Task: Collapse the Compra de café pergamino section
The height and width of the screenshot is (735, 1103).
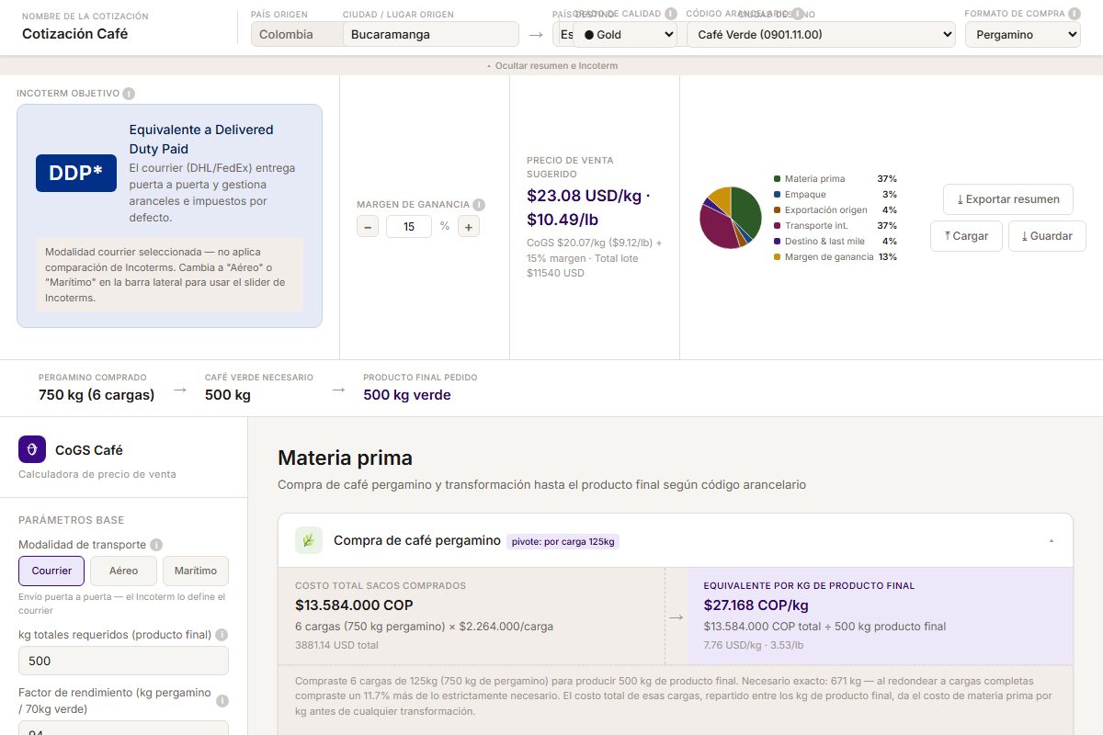Action: point(1052,541)
